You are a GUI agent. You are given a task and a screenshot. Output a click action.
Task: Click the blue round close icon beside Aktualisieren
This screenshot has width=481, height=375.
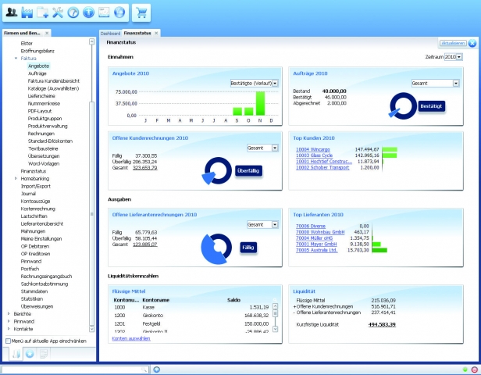[x=473, y=42]
